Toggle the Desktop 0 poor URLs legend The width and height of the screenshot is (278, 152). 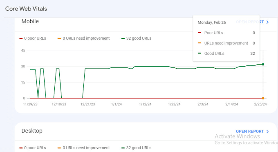coord(33,148)
